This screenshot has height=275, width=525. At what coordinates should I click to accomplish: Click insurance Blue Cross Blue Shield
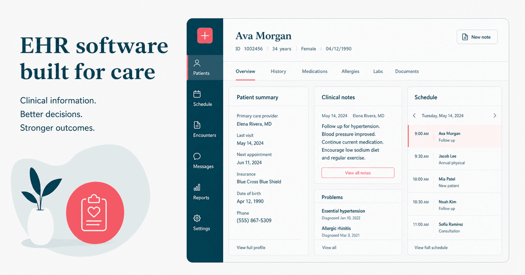[x=259, y=182]
